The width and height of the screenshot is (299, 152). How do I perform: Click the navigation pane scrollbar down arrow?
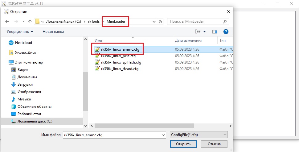(x=85, y=126)
